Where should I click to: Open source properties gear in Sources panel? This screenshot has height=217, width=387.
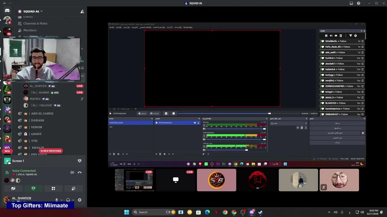[x=164, y=154]
